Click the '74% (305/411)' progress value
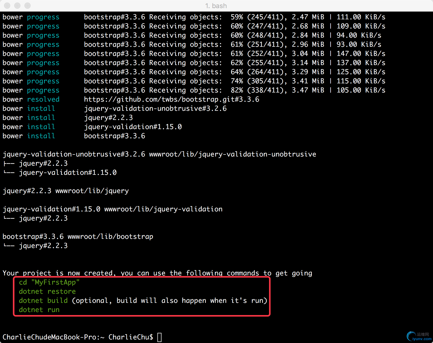The width and height of the screenshot is (433, 343). point(257,81)
